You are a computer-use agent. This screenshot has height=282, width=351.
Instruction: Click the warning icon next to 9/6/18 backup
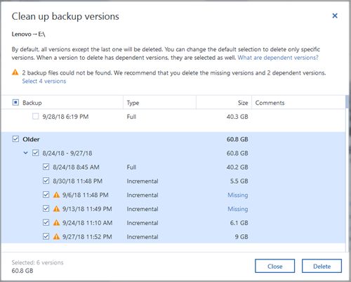click(56, 195)
